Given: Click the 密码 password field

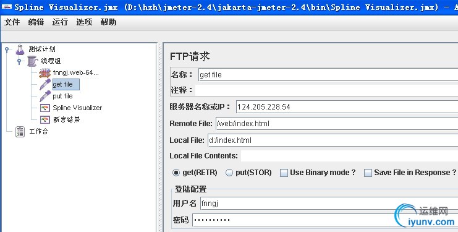Looking at the screenshot, I should tap(325, 220).
